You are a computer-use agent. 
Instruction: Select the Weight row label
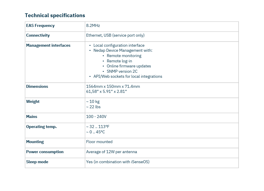pos(33,101)
